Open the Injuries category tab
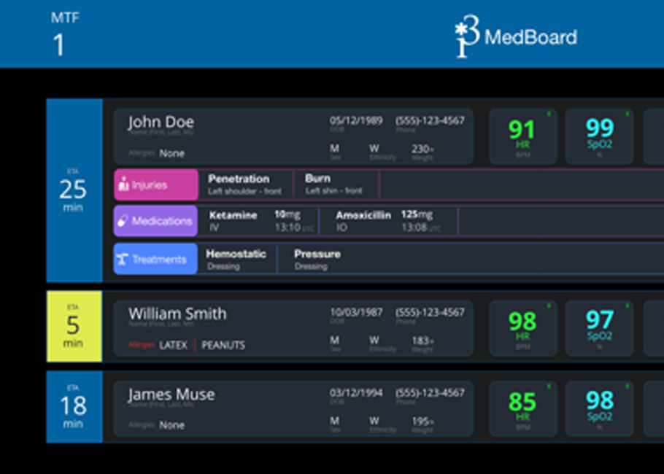 (x=156, y=185)
